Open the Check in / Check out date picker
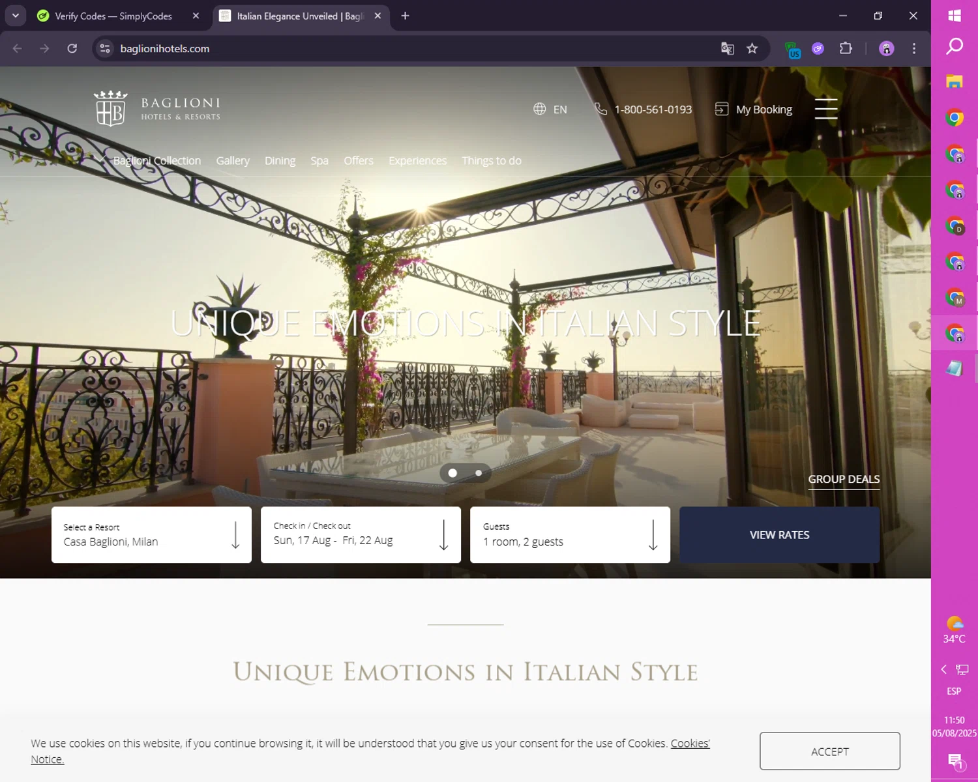Image resolution: width=978 pixels, height=782 pixels. point(361,535)
